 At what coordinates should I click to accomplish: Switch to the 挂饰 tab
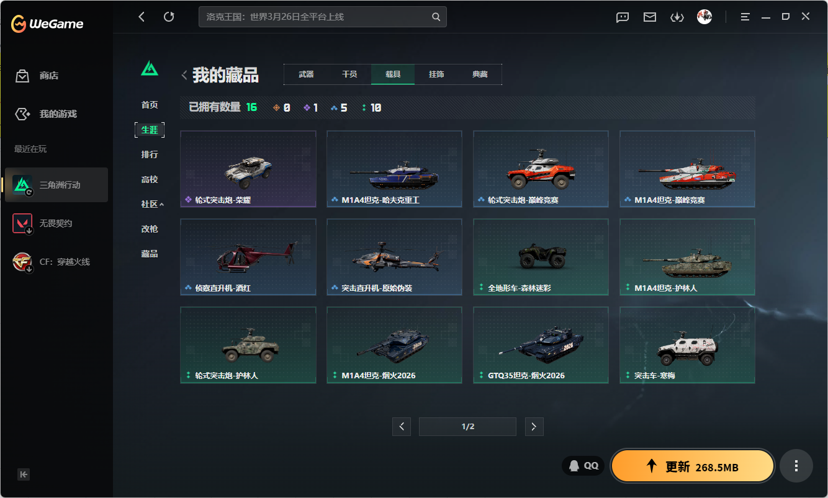(x=436, y=74)
